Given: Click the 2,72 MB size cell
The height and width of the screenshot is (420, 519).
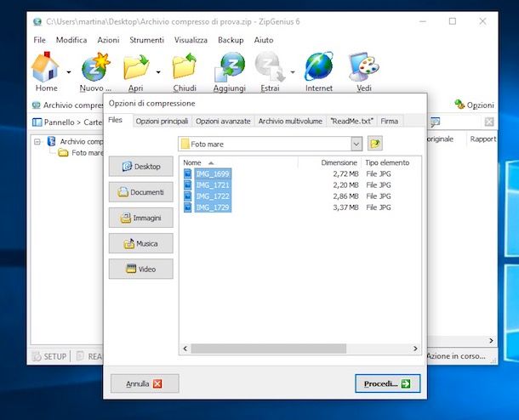Looking at the screenshot, I should [345, 173].
